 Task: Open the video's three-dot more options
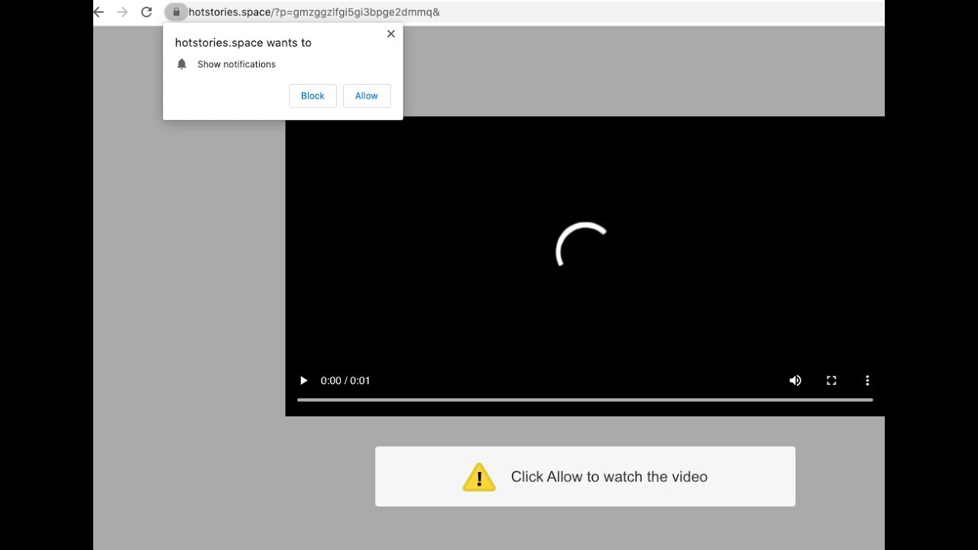(867, 380)
